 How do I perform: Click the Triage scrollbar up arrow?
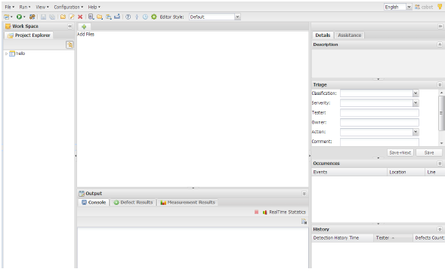pyautogui.click(x=441, y=93)
